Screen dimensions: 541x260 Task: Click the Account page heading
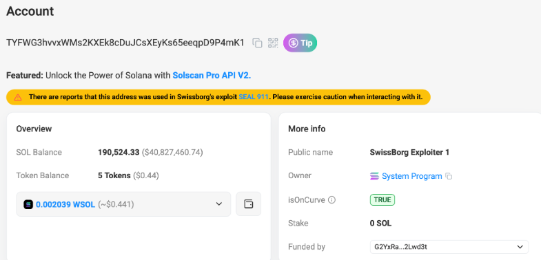click(30, 12)
